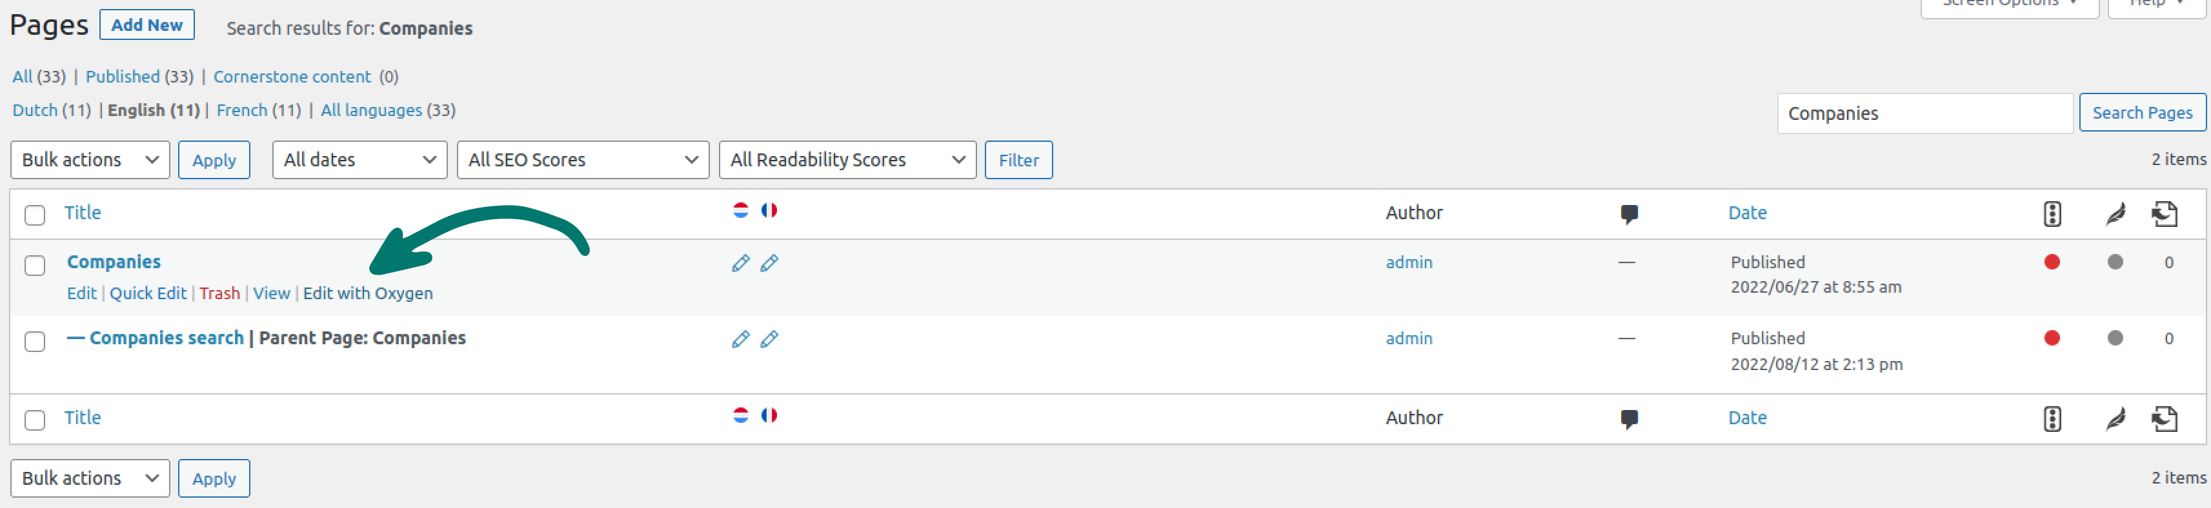Tick the checkbox for the Companies page
This screenshot has width=2211, height=508.
tap(35, 266)
